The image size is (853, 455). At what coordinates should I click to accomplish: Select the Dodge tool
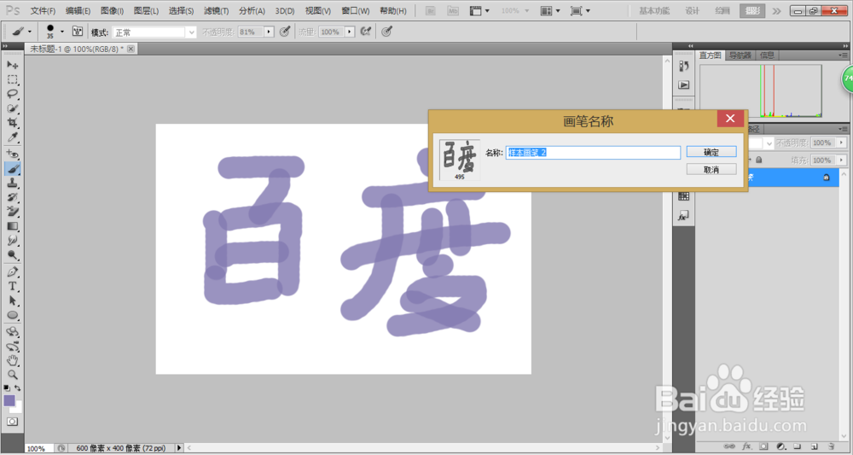[x=12, y=254]
